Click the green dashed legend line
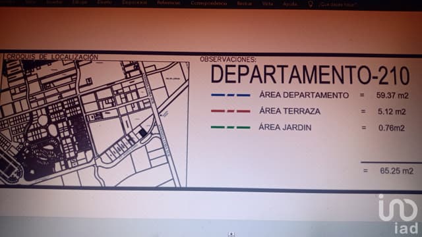The width and height of the screenshot is (422, 237). (231, 127)
